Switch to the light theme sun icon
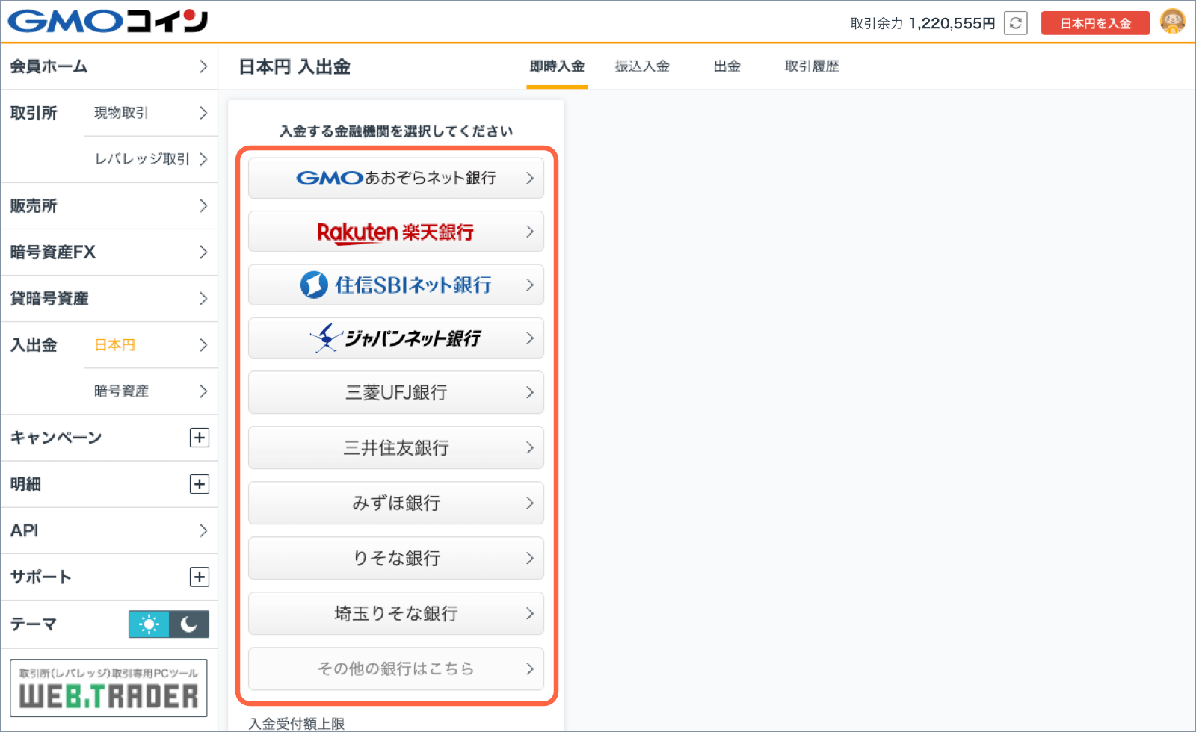This screenshot has height=732, width=1196. pos(149,624)
